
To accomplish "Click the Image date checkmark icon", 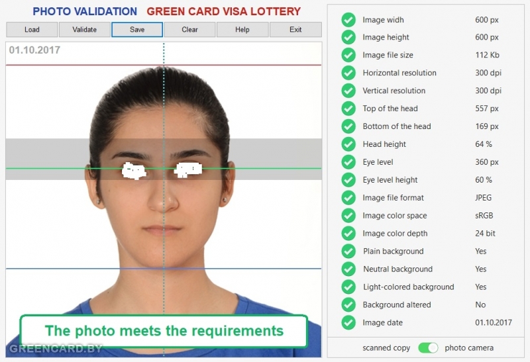I will 348,323.
